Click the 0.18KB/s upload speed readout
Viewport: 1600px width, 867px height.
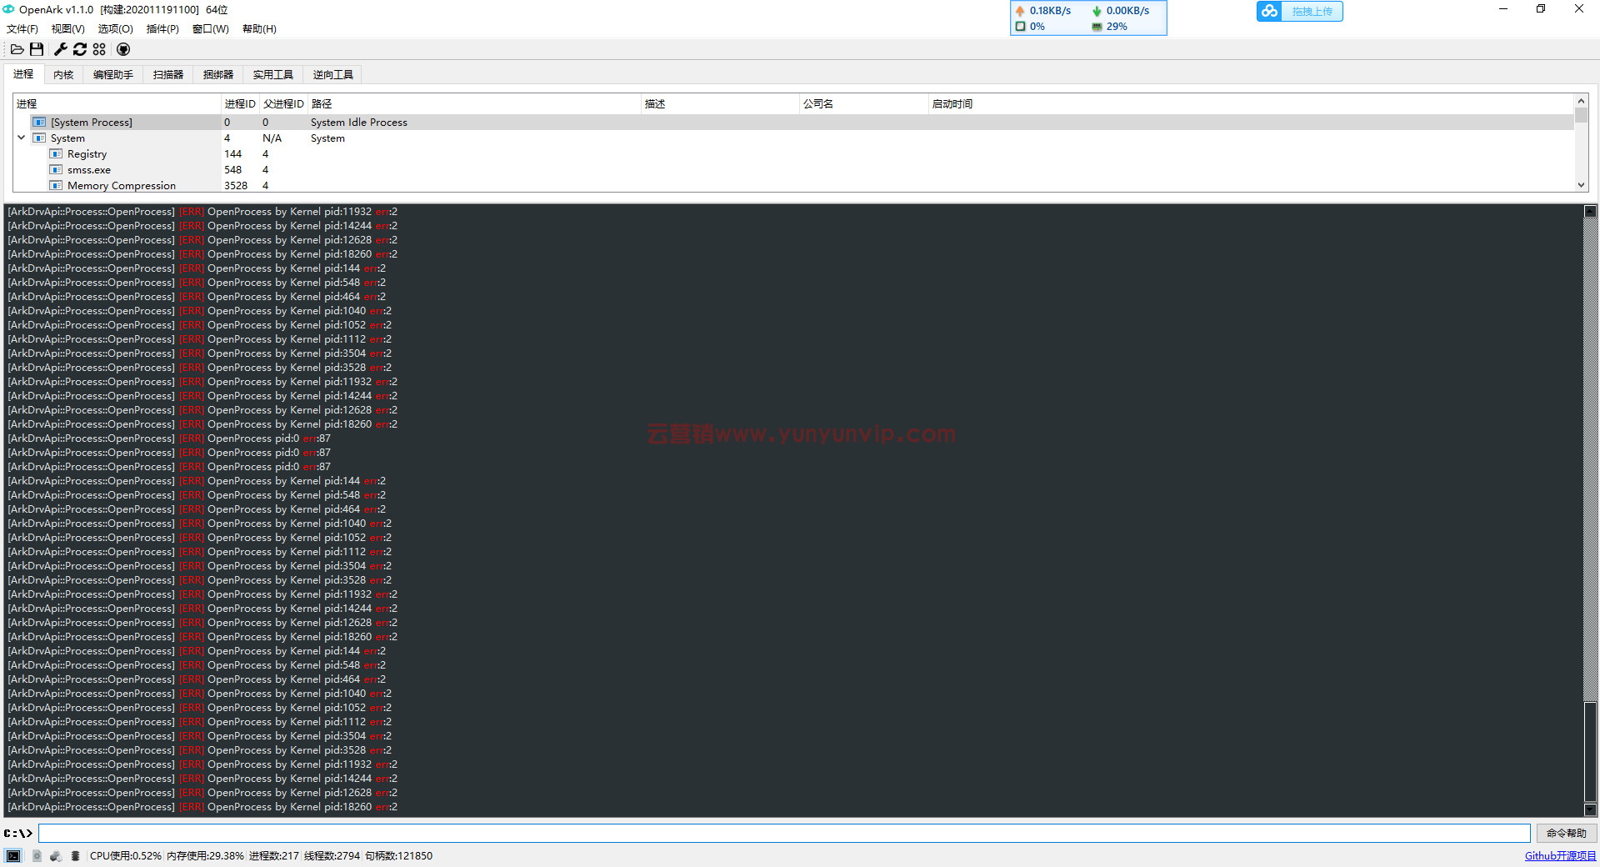coord(1050,11)
